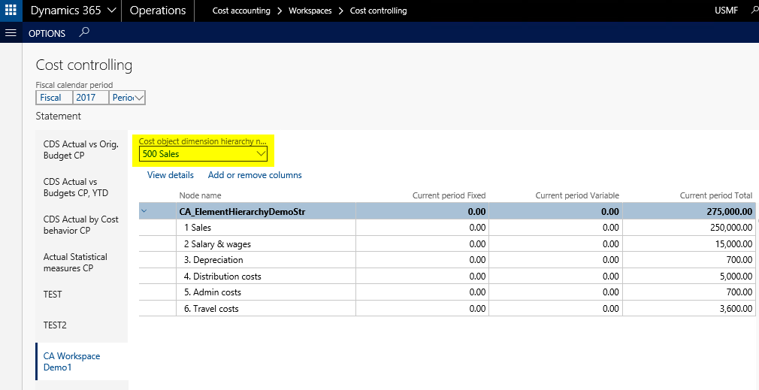
Task: Select the CDS Actual vs Orig. Budget CP tab
Action: 80,150
